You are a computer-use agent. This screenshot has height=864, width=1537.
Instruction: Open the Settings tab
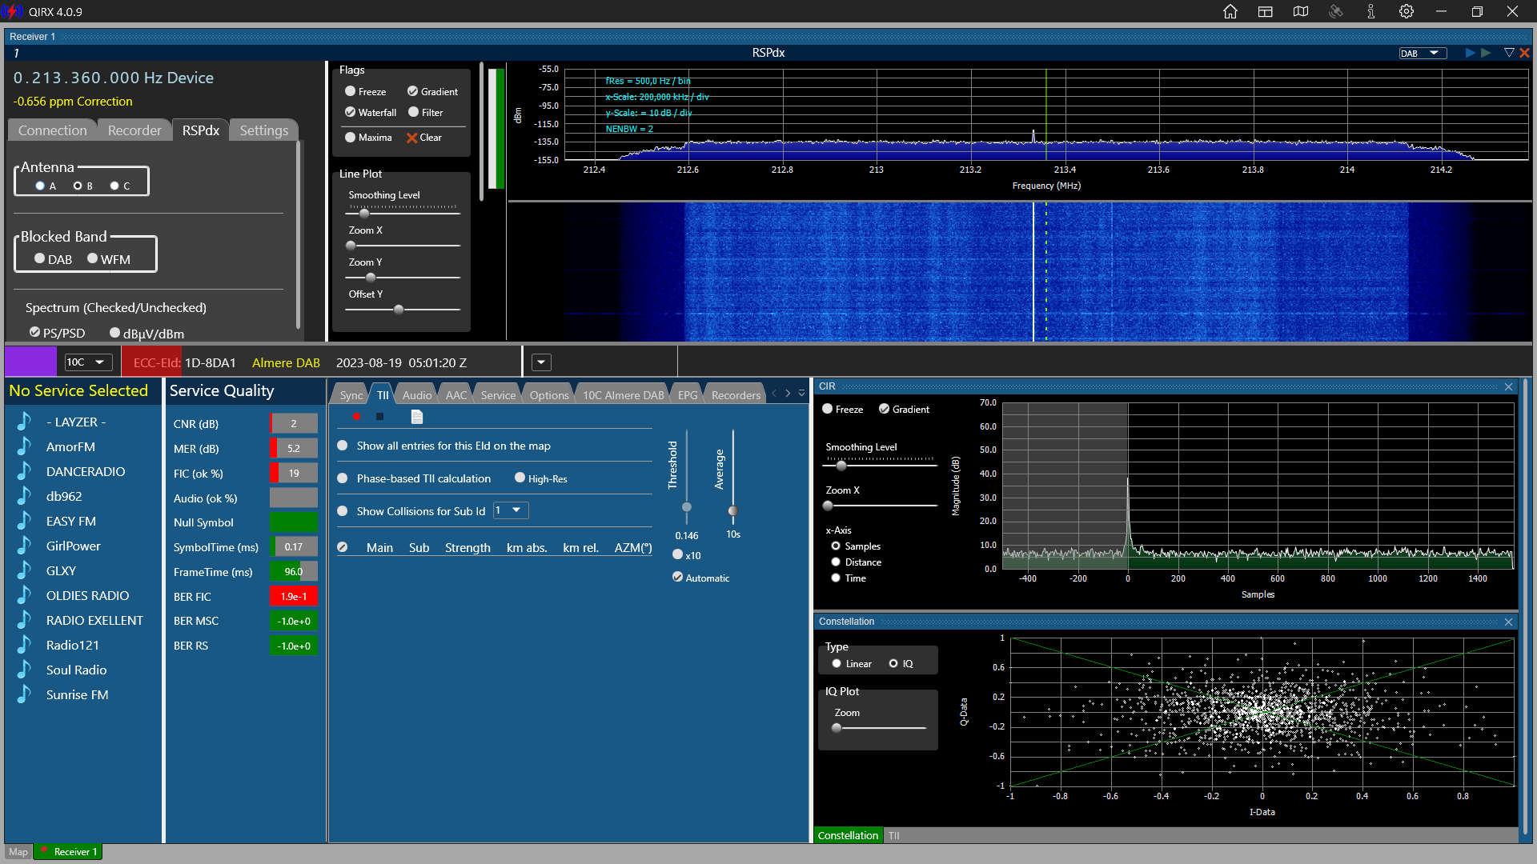[264, 130]
